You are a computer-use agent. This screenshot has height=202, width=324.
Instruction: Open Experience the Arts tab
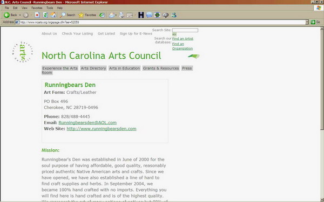pyautogui.click(x=60, y=68)
